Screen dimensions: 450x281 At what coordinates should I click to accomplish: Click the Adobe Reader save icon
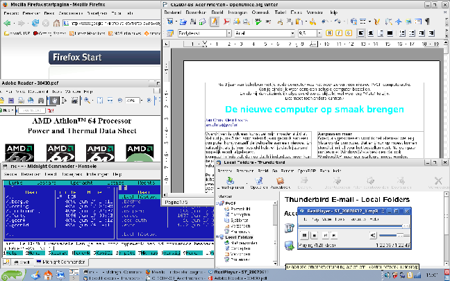(11, 101)
